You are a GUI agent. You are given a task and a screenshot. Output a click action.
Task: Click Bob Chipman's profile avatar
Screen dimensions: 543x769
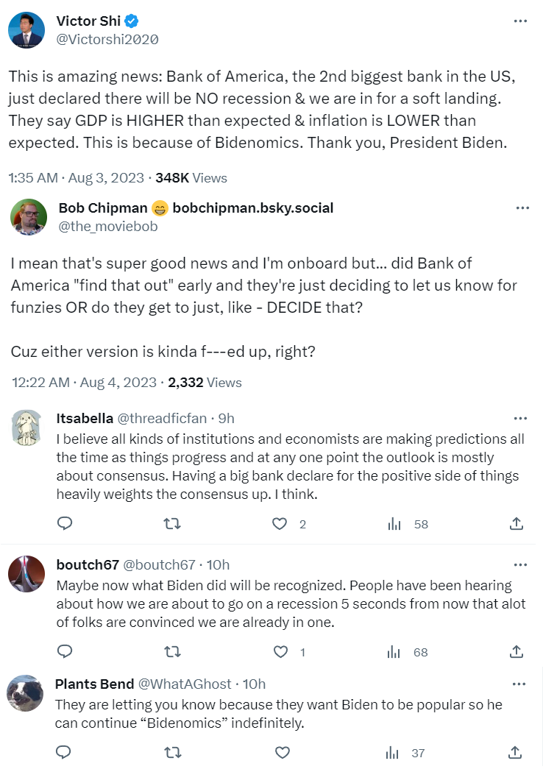pyautogui.click(x=29, y=217)
